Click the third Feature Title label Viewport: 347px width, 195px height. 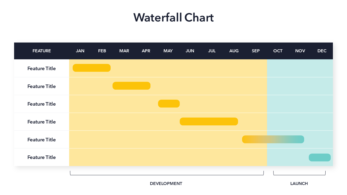[x=41, y=104]
